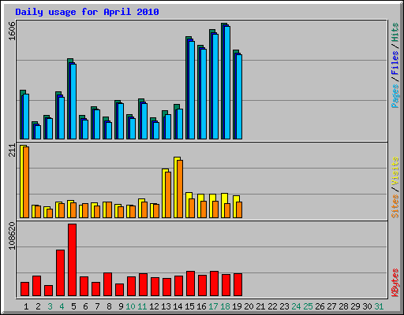Click day 5 on the date axis
Screen dimensions: 404x315
pyautogui.click(x=73, y=306)
